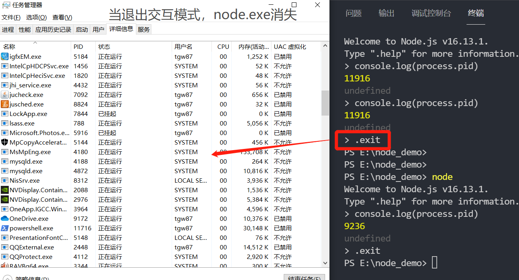519x280 pixels.
Task: Switch to the 应用历史记录 tab
Action: point(53,29)
